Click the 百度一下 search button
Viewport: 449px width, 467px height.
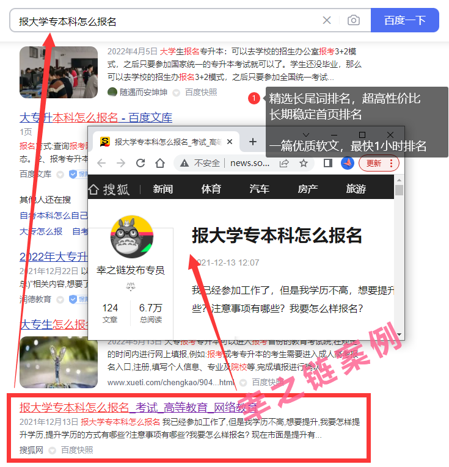click(x=404, y=20)
